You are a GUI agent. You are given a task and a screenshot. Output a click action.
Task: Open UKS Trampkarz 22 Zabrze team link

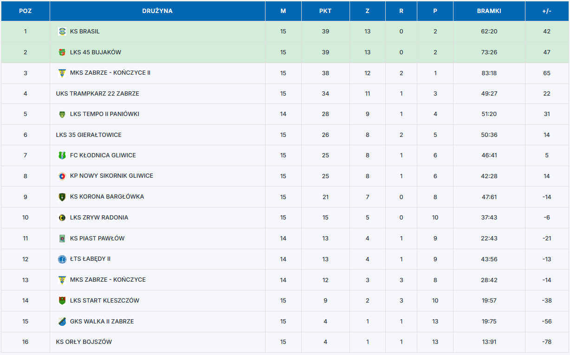[97, 94]
